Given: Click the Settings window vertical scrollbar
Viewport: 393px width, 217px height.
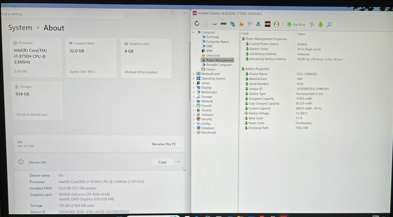Looking at the screenshot, I should (190, 72).
